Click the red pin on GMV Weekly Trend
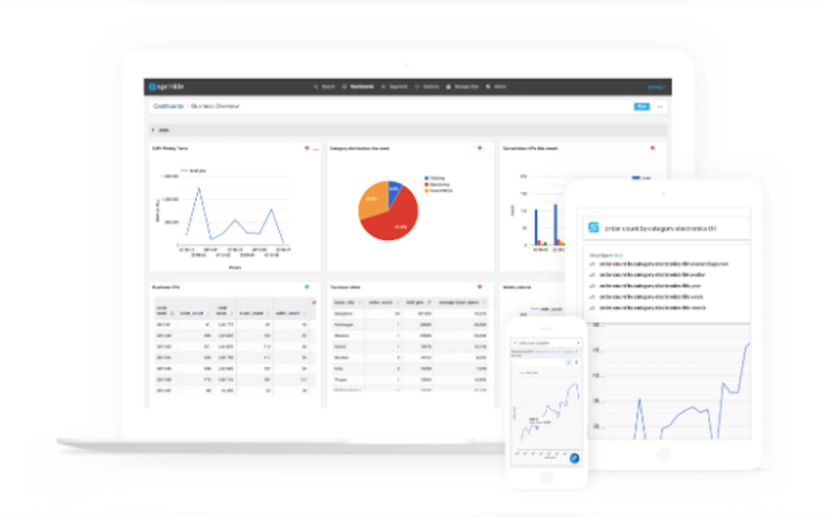This screenshot has height=517, width=827. [307, 148]
